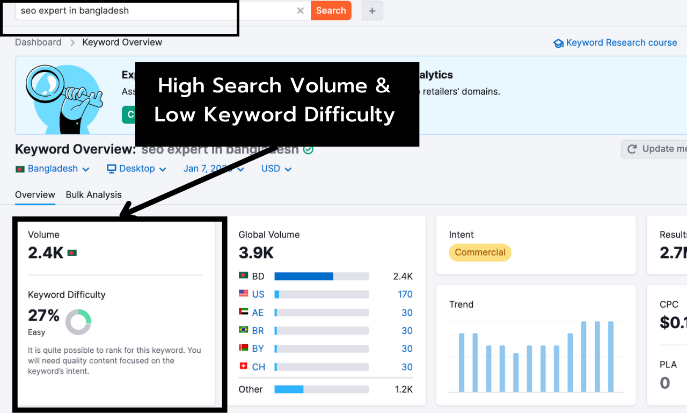Open a new keyword tab with the plus icon

[x=372, y=10]
